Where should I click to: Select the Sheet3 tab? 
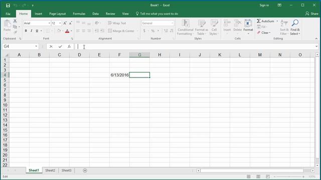point(67,170)
